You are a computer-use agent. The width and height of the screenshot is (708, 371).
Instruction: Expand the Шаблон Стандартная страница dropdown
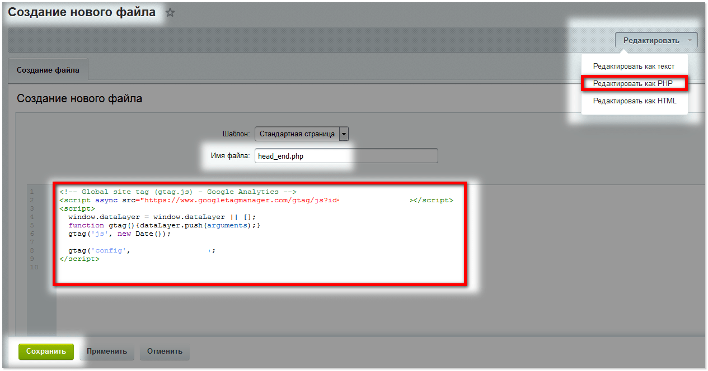pos(302,134)
